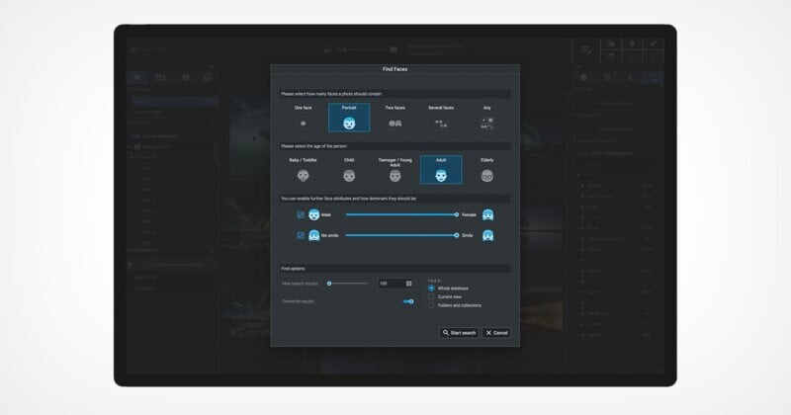Select the Any faces option icon
Screen dimensions: 791x415
(487, 124)
